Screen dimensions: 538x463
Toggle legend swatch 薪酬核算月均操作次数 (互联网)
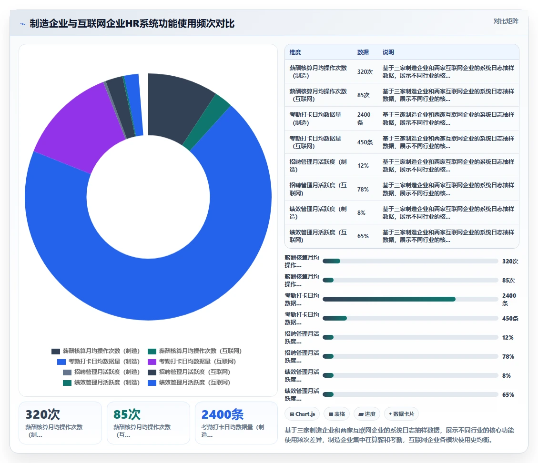pos(152,351)
